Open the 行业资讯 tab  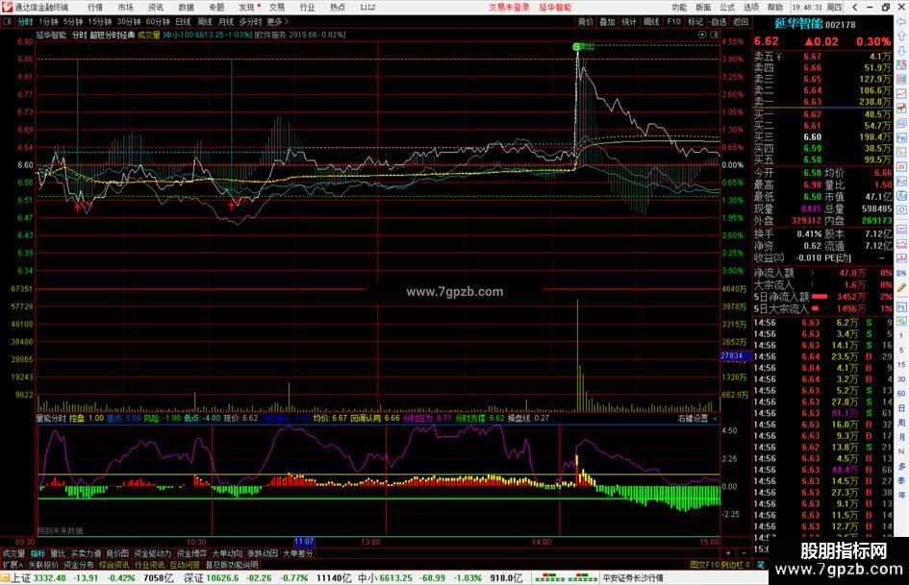click(149, 564)
